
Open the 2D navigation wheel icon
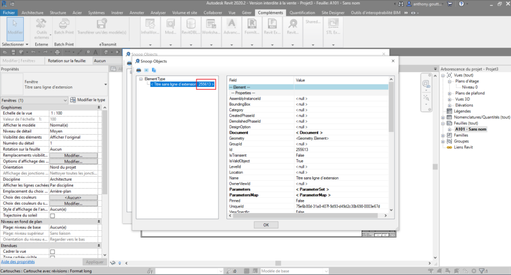coord(425,84)
